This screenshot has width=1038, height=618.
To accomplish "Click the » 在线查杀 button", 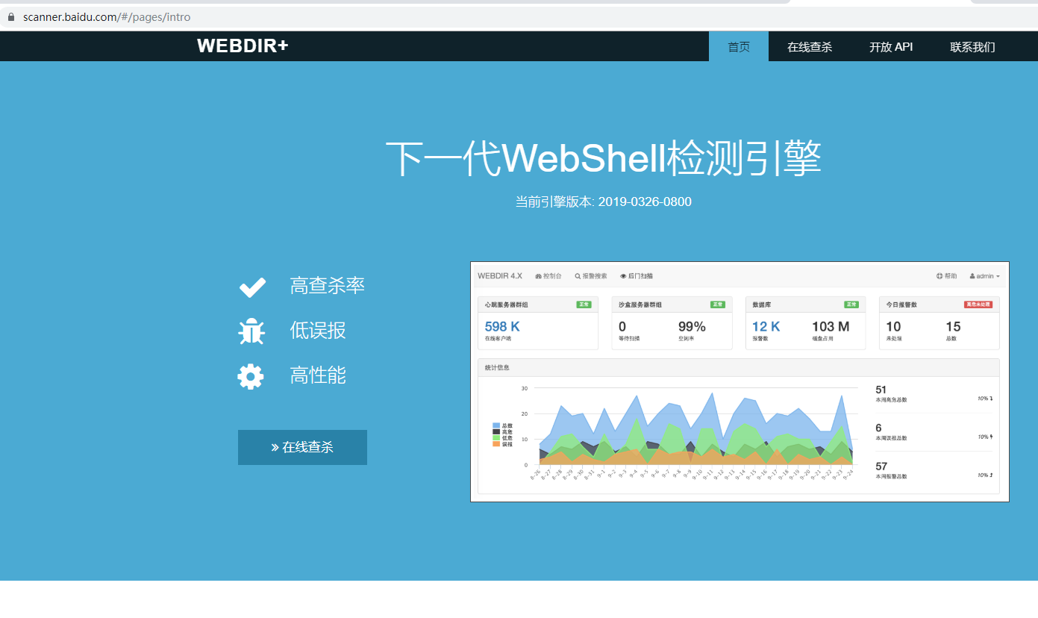I will click(x=302, y=447).
